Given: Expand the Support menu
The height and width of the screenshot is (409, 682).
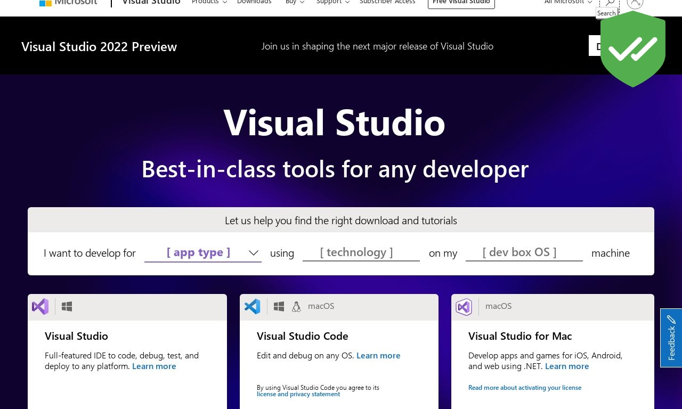Looking at the screenshot, I should tap(333, 2).
